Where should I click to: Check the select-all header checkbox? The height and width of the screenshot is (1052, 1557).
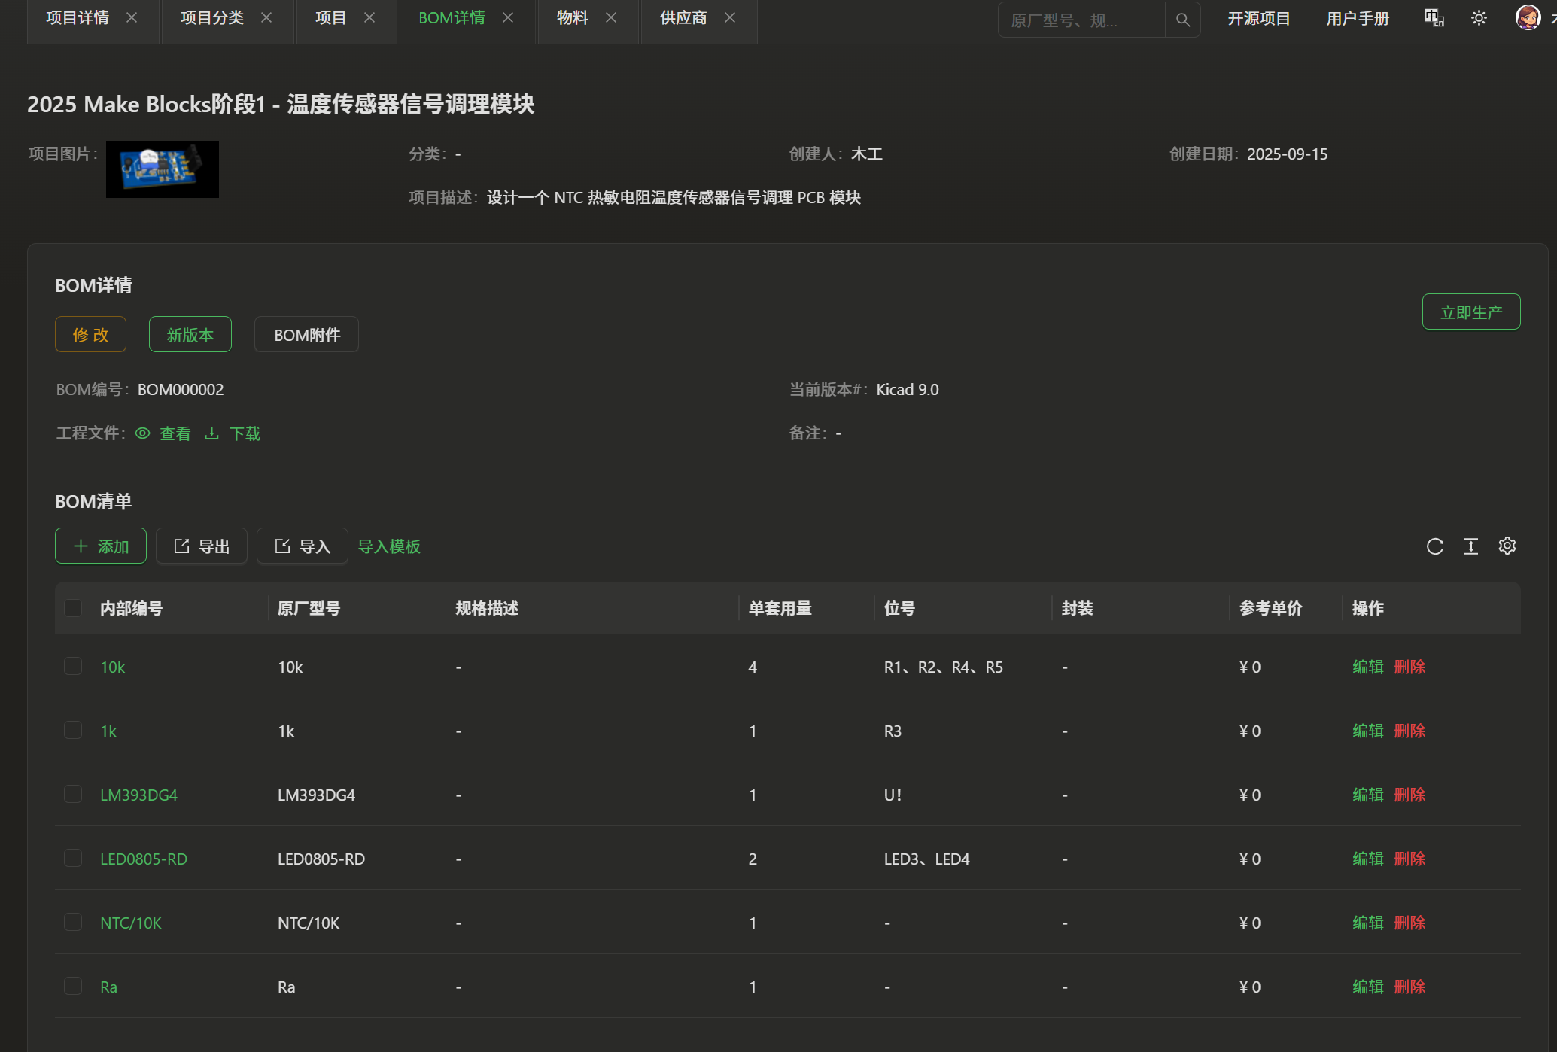point(73,608)
